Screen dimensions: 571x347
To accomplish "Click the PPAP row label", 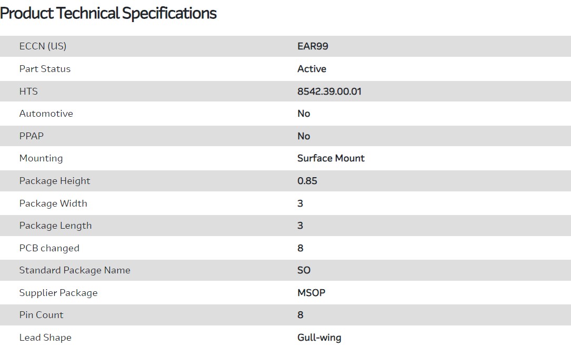I will (32, 136).
